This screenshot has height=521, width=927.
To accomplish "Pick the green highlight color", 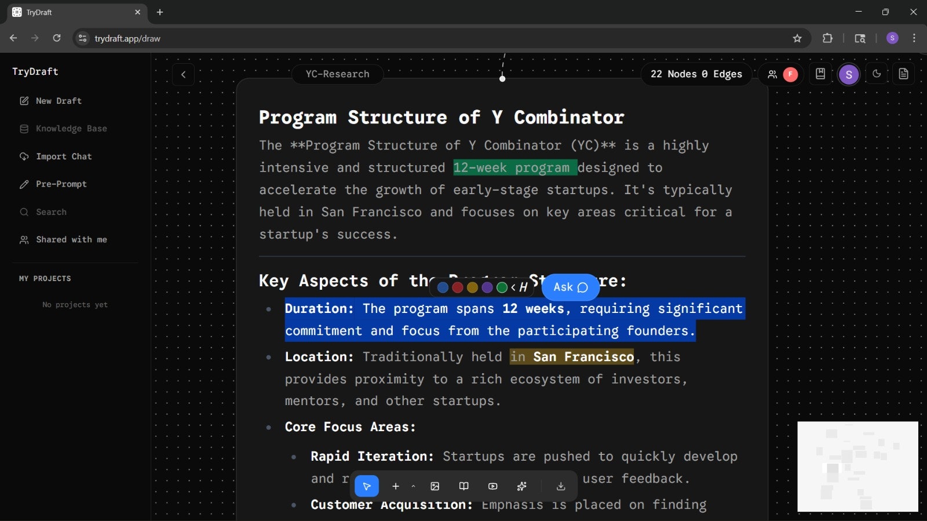I will (502, 287).
